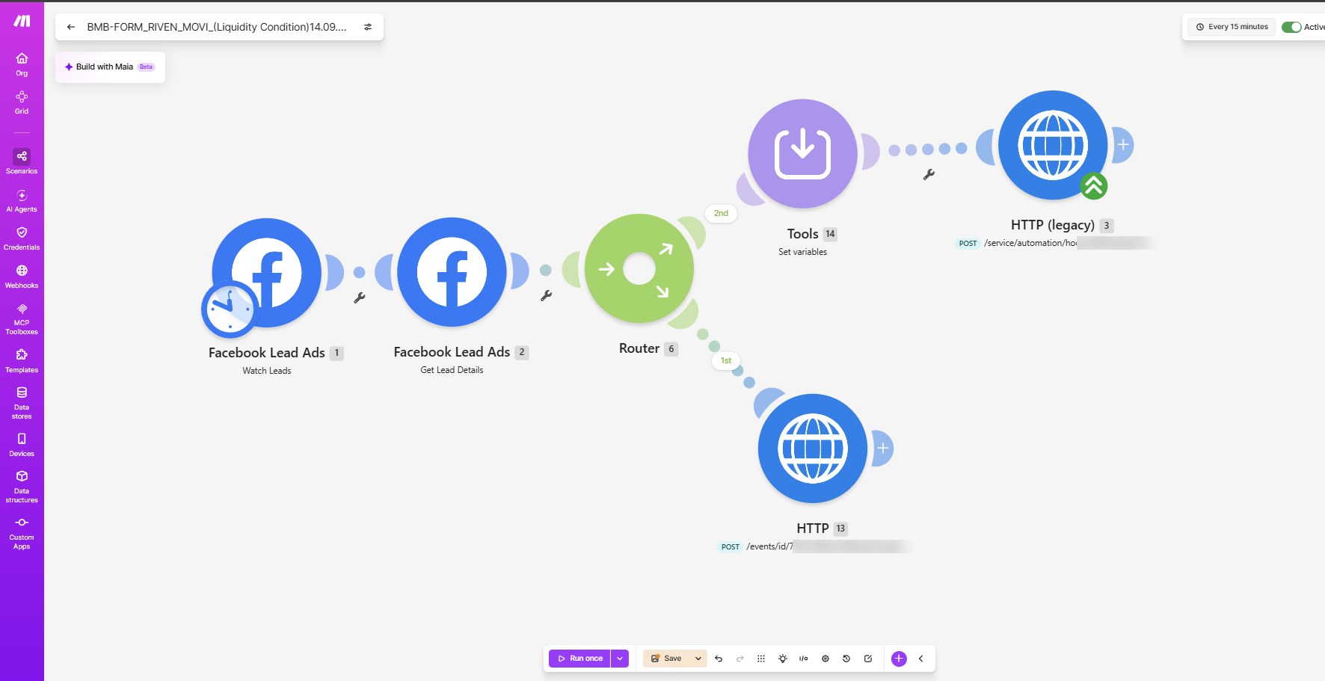Open Templates from the sidebar menu

22,361
